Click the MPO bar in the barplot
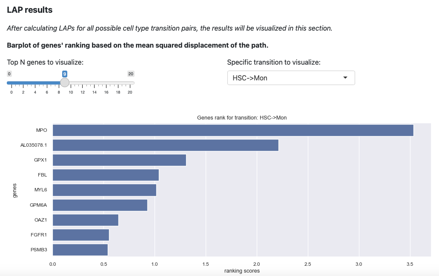The image size is (439, 276). coord(233,130)
